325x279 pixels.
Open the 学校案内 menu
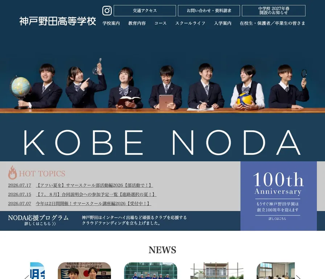tap(111, 23)
